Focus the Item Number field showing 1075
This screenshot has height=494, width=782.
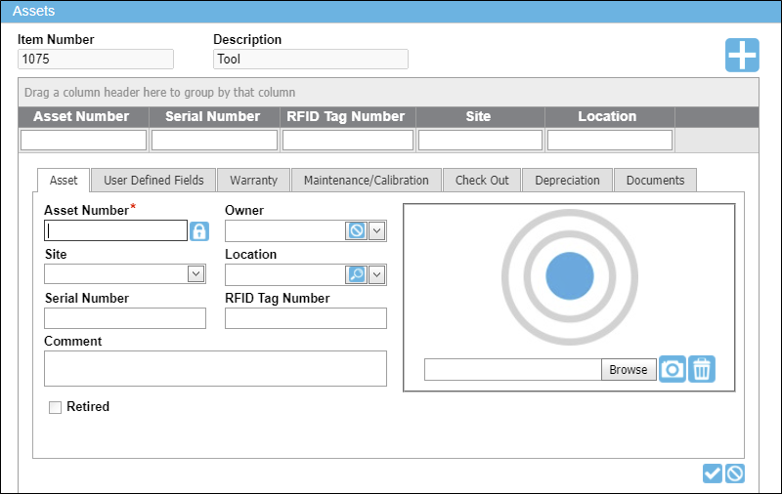click(96, 60)
